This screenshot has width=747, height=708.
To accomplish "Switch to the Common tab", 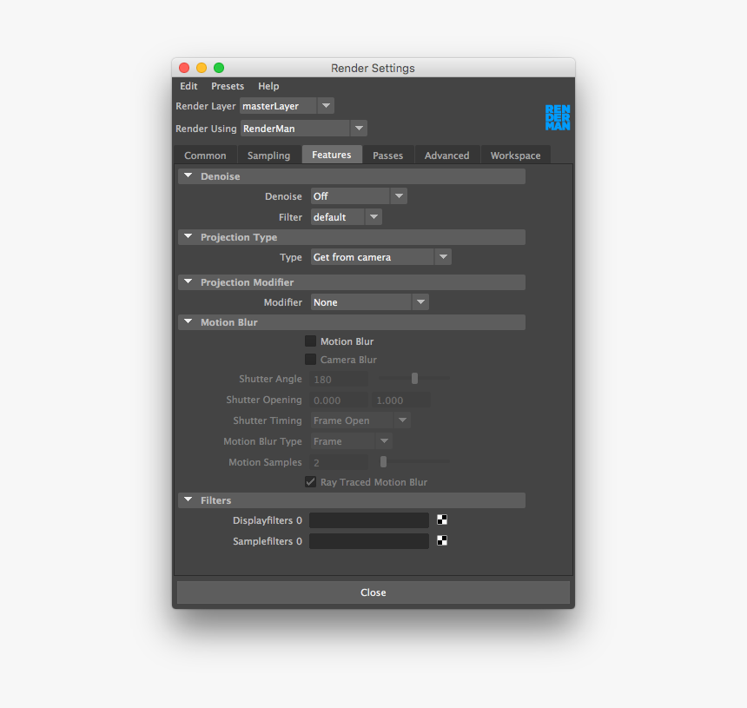I will pos(205,155).
